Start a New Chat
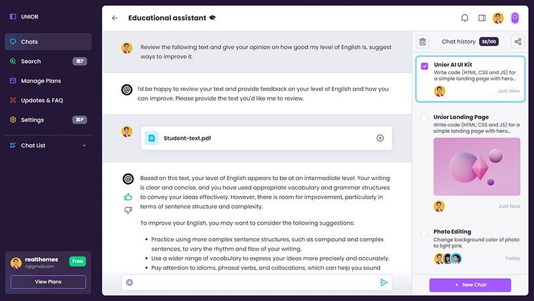 point(470,285)
